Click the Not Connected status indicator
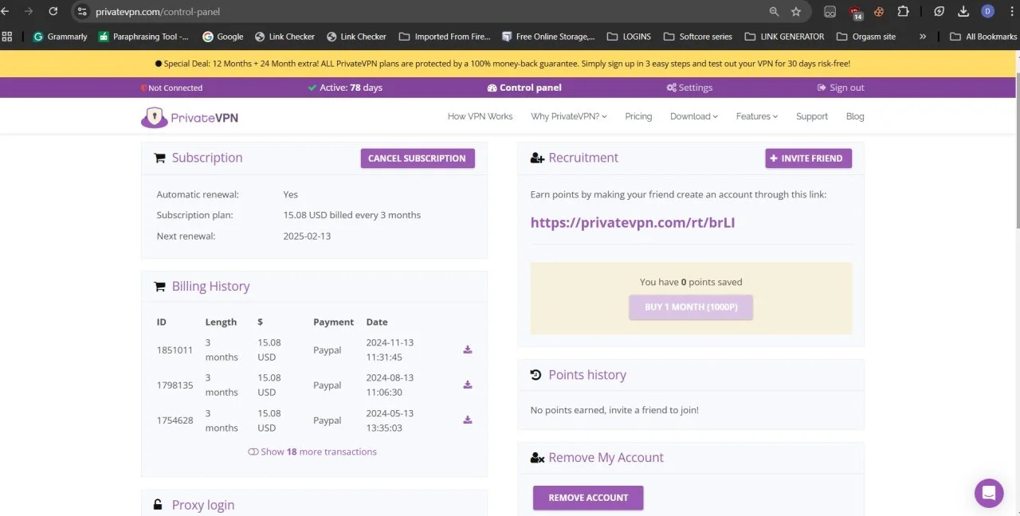 coord(171,88)
